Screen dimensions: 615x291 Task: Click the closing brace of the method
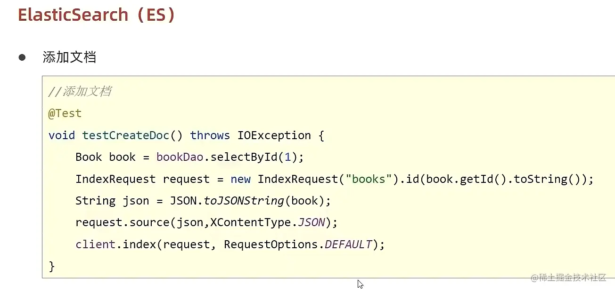point(52,267)
